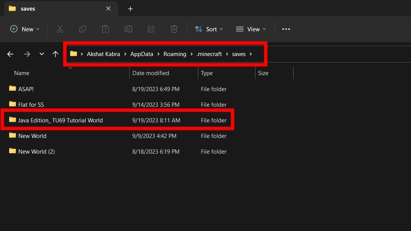
Task: Click the Paste clipboard icon
Action: click(x=106, y=29)
